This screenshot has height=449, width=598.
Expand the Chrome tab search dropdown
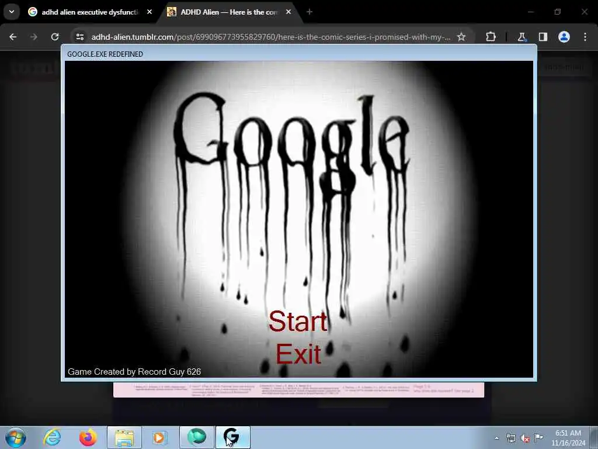[12, 12]
